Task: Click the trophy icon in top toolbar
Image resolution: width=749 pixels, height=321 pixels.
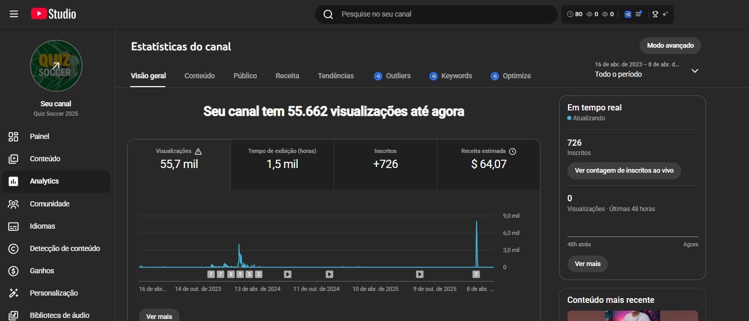Action: tap(655, 15)
